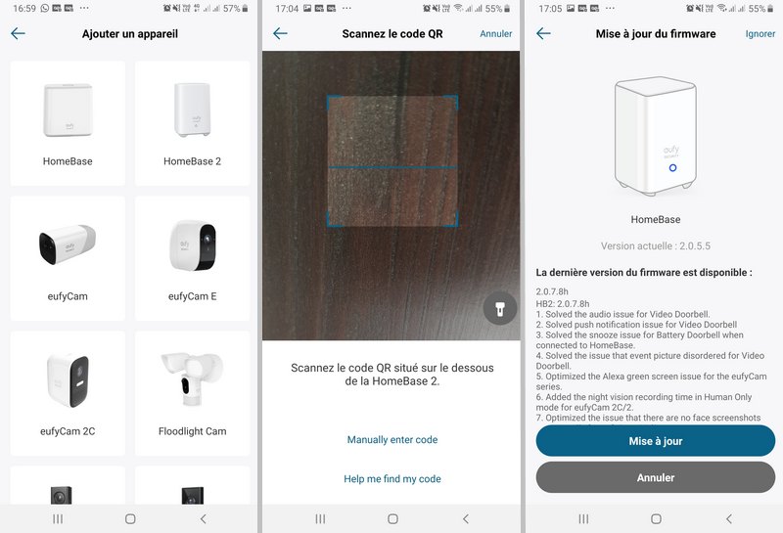Select the HomeBase device tile
This screenshot has width=783, height=533.
(x=68, y=123)
